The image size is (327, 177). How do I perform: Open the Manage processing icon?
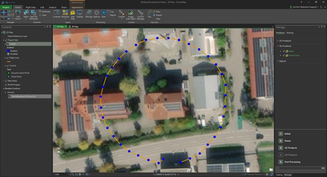pos(89,13)
